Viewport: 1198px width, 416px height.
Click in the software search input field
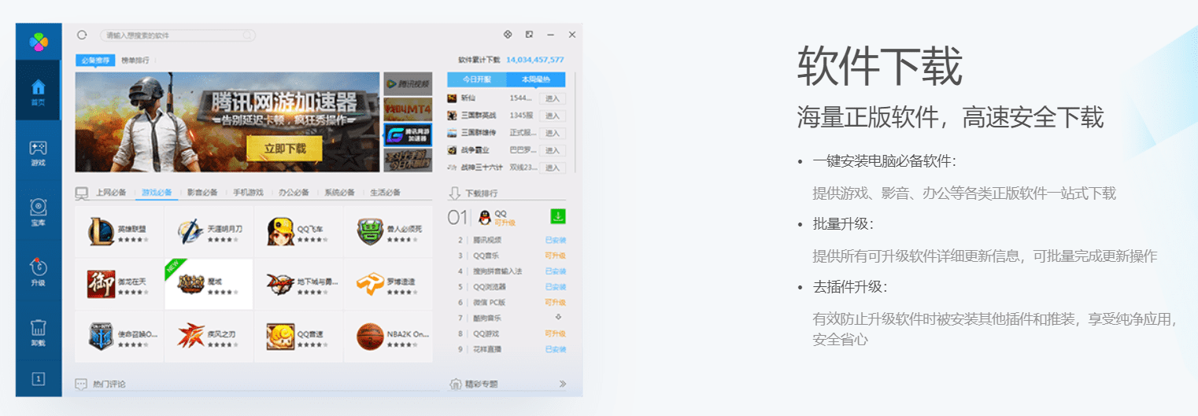pos(178,35)
